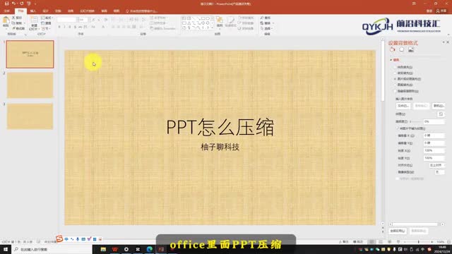Click the Paste (粘贴) button
The image size is (452, 254).
(x=6, y=23)
